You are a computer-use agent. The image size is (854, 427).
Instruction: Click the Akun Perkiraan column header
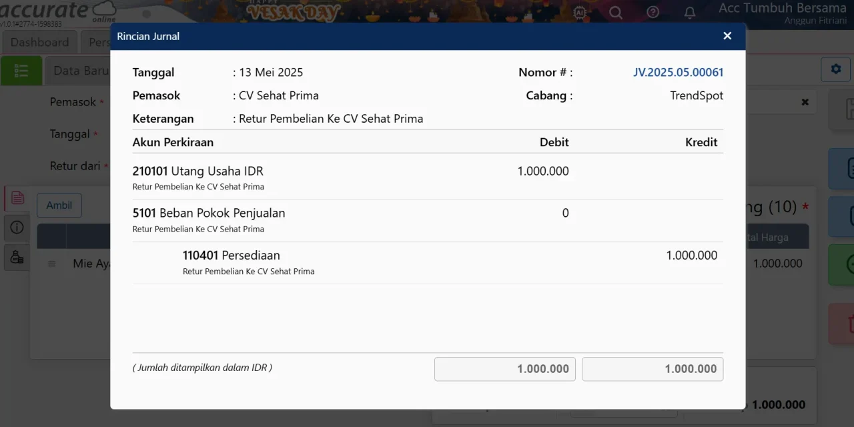click(x=173, y=142)
